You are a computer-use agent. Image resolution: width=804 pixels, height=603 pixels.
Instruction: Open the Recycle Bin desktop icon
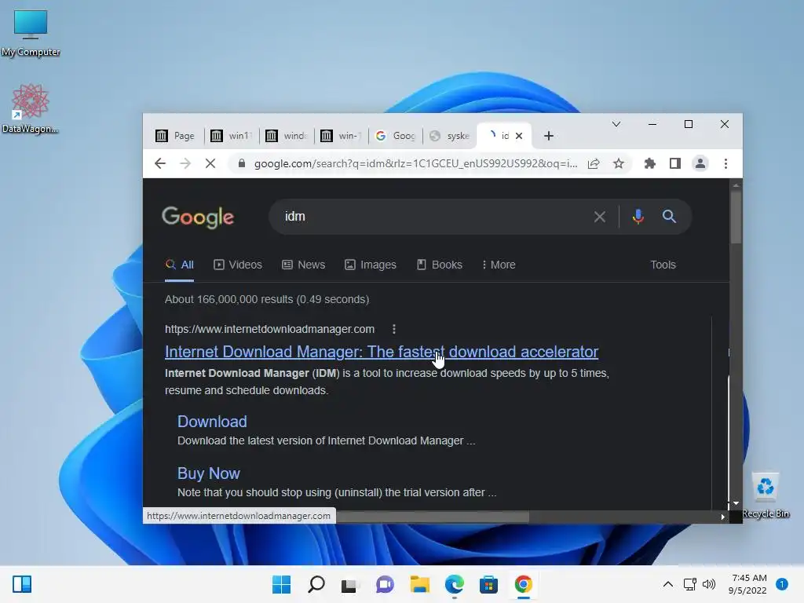(x=766, y=495)
